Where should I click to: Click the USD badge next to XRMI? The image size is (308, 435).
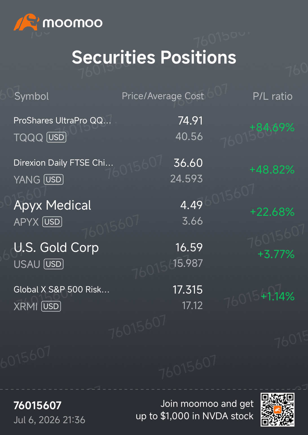tap(51, 306)
